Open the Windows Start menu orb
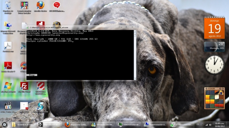229x128 pixels. click(x=5, y=125)
